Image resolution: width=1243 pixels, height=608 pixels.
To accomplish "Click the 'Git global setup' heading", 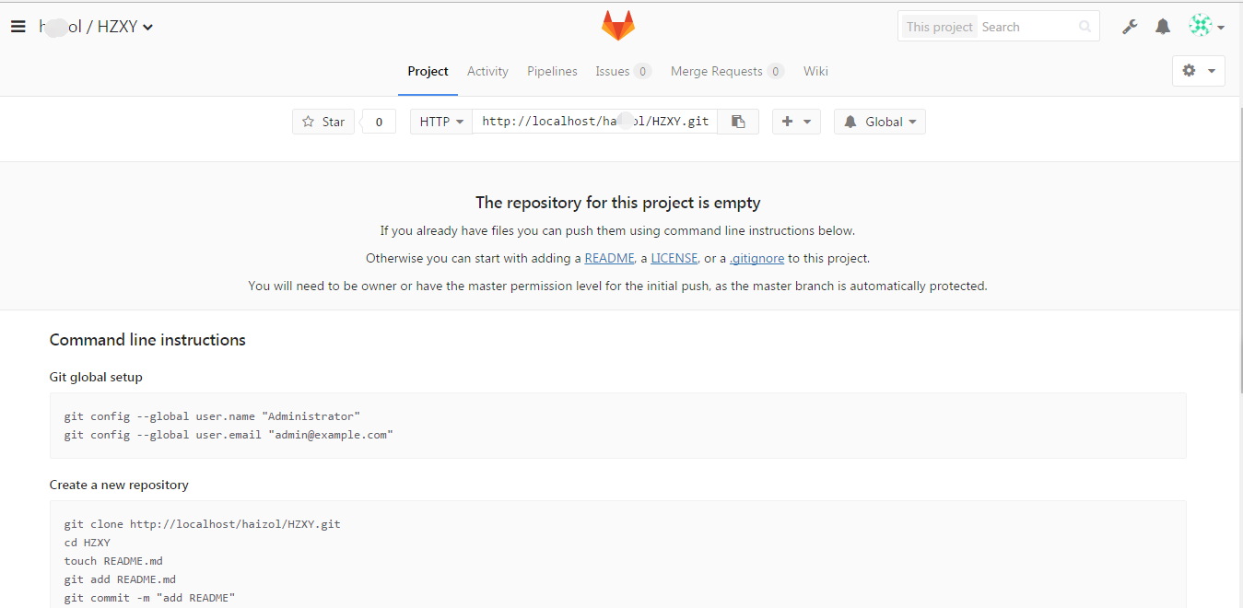I will coord(96,377).
